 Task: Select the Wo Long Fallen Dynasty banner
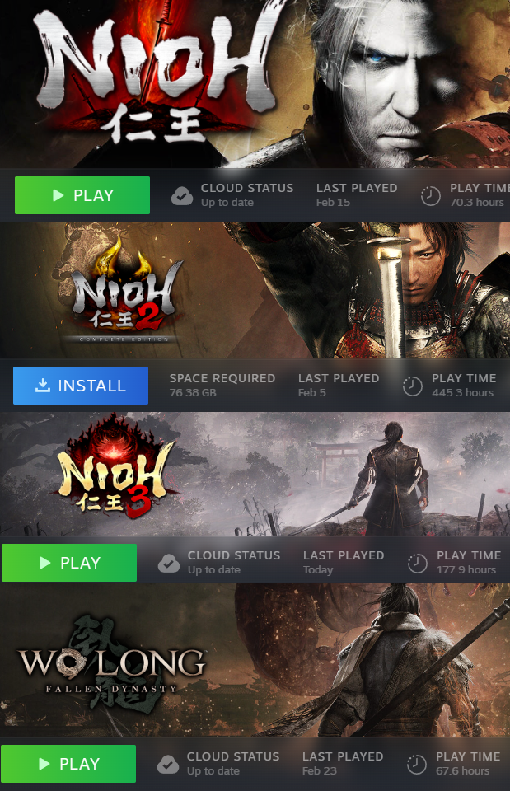click(x=255, y=660)
